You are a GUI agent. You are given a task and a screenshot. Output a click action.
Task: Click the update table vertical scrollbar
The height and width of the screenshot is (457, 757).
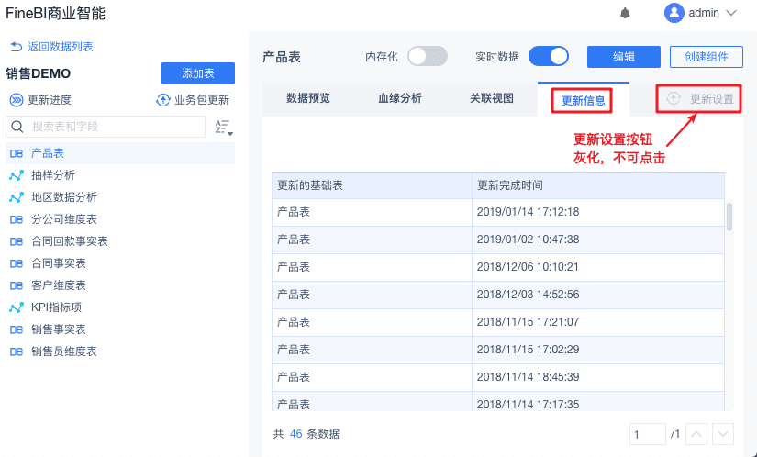tap(730, 217)
